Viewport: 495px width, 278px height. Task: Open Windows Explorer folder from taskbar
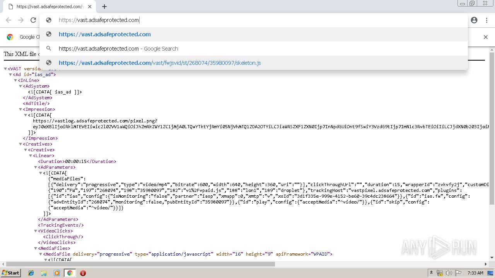(44, 273)
